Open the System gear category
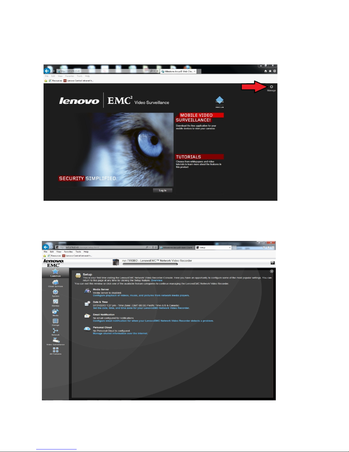The height and width of the screenshot is (452, 349). [x=56, y=293]
